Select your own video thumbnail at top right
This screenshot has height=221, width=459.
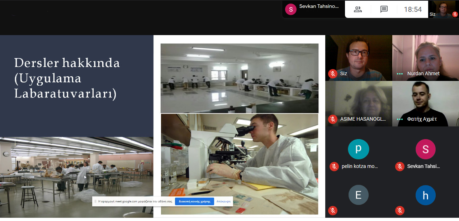pyautogui.click(x=444, y=9)
